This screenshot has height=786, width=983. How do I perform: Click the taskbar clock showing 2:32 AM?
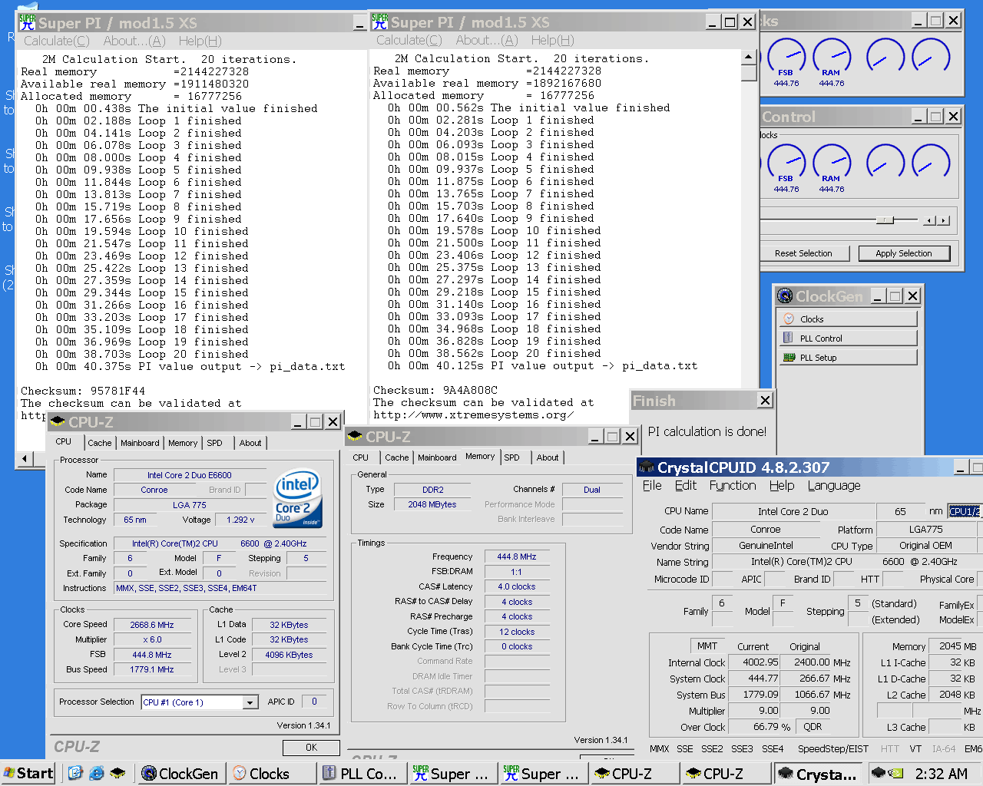[x=941, y=774]
